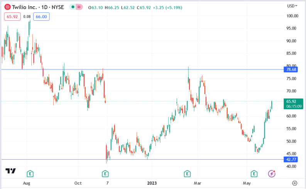Image resolution: width=306 pixels, height=189 pixels.
Task: Click the Twilio red logo icon
Action: pos(7,7)
